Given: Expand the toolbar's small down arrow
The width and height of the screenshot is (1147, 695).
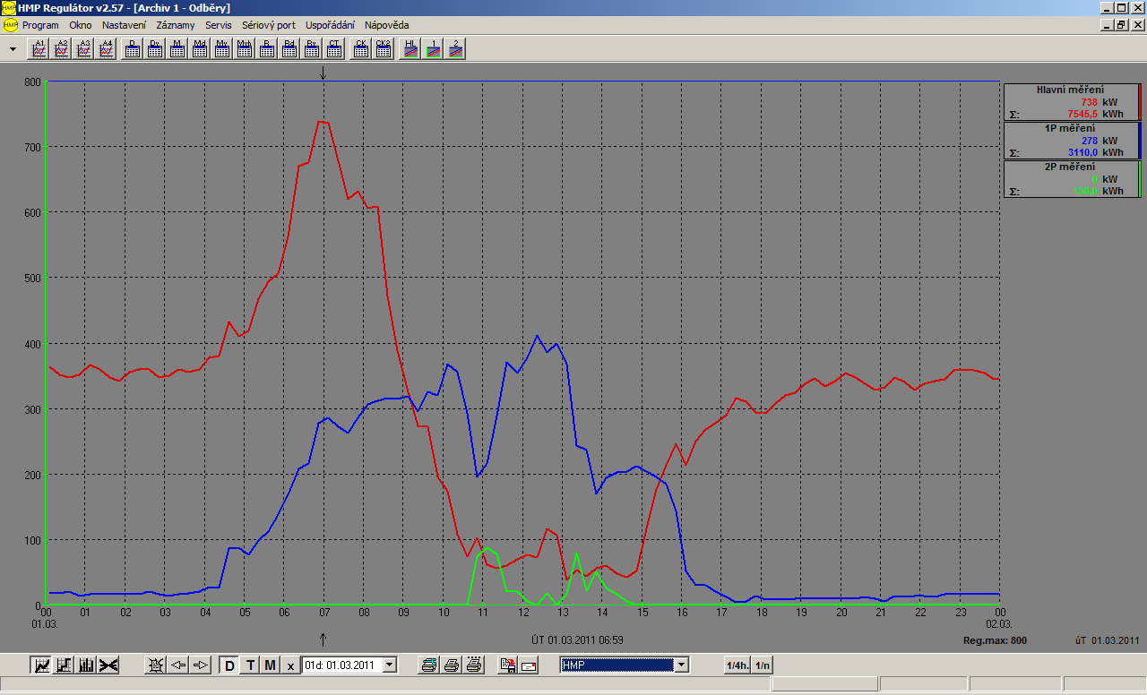Looking at the screenshot, I should 13,49.
